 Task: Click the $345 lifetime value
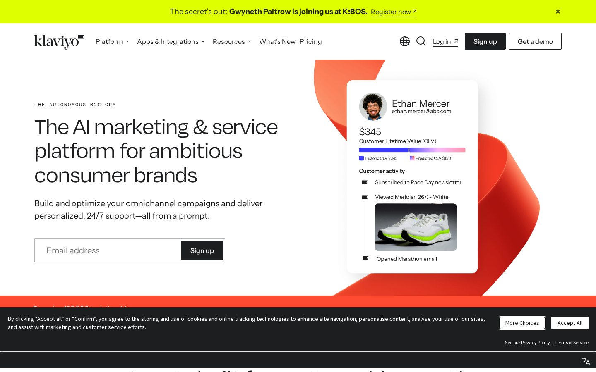point(370,132)
